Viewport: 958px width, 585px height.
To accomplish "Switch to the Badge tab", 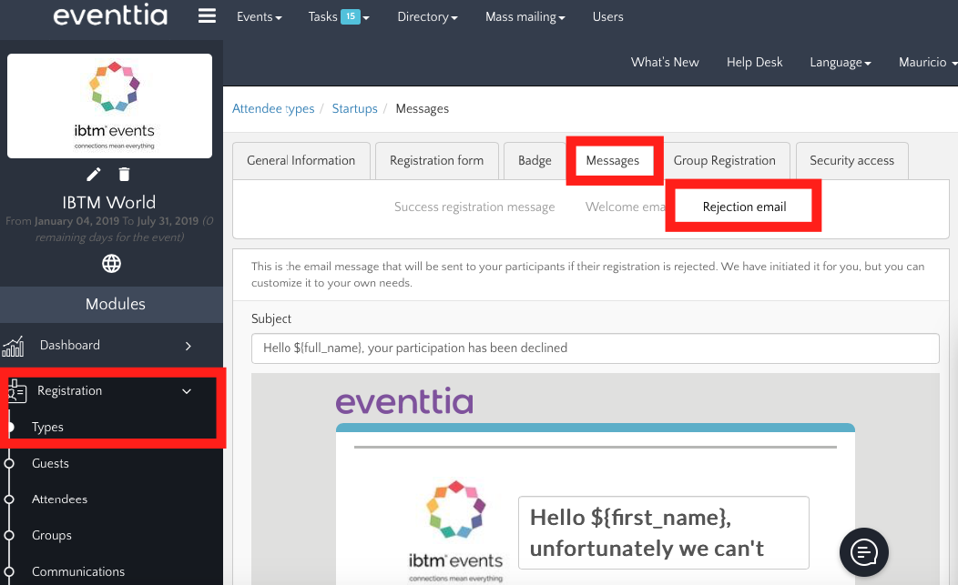I will [x=535, y=160].
